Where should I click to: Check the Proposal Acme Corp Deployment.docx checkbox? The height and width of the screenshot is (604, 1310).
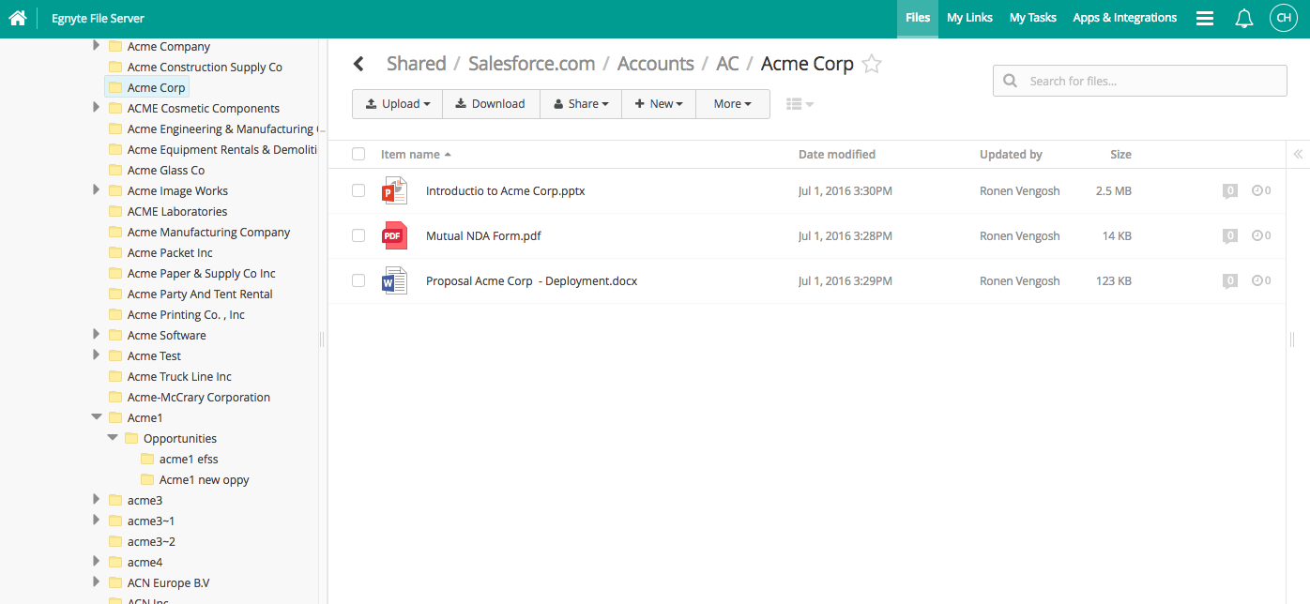point(358,280)
